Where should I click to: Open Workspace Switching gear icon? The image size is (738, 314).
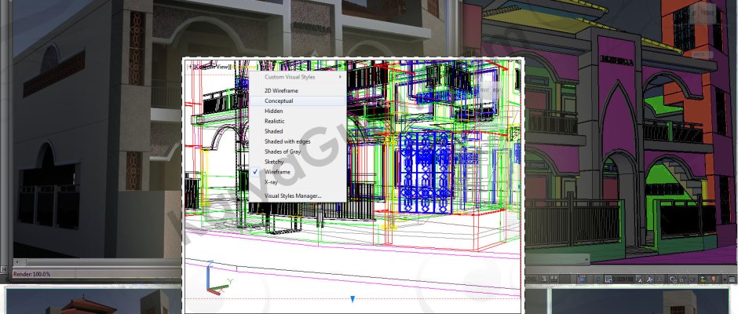click(673, 279)
